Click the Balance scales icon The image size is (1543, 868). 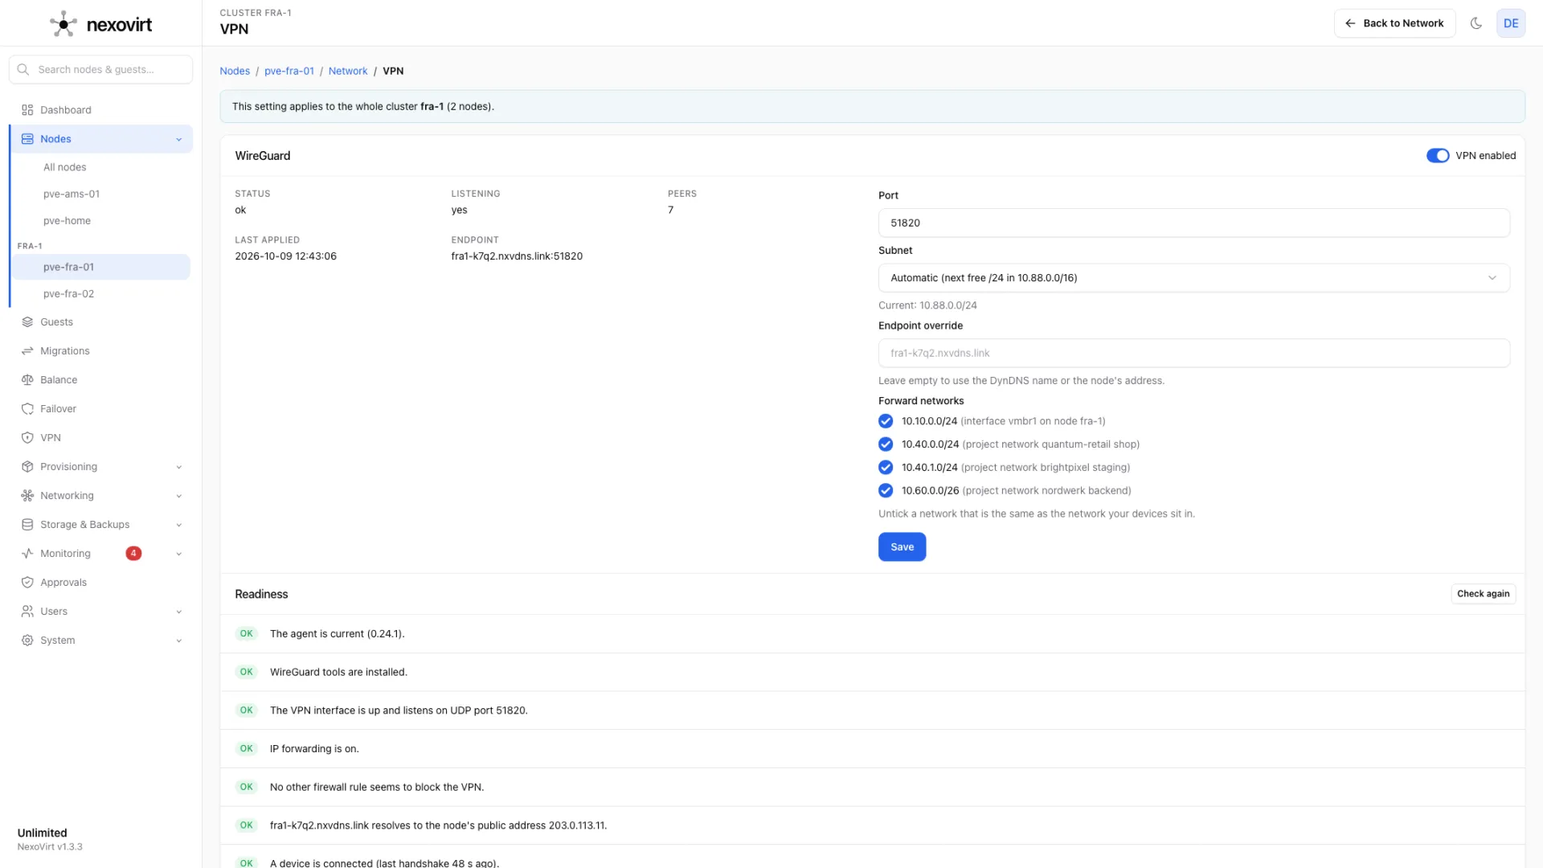27,380
